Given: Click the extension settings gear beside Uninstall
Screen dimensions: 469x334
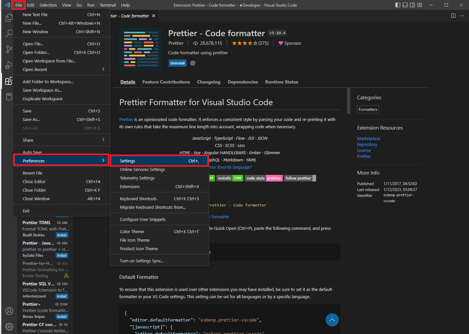Looking at the screenshot, I should tap(193, 63).
